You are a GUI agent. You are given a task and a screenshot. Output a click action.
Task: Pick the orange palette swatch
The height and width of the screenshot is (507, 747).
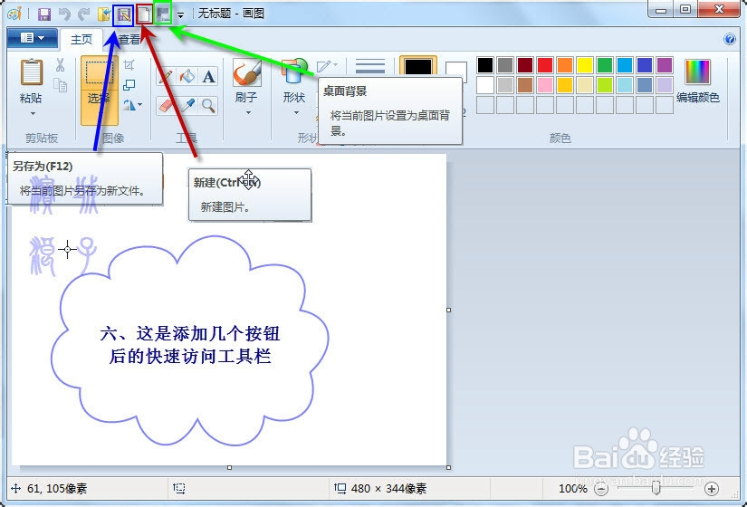click(x=564, y=65)
